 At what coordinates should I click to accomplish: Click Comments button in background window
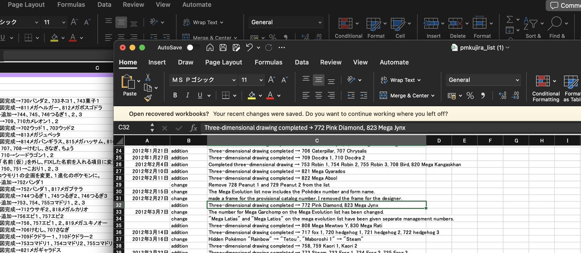[x=565, y=5]
